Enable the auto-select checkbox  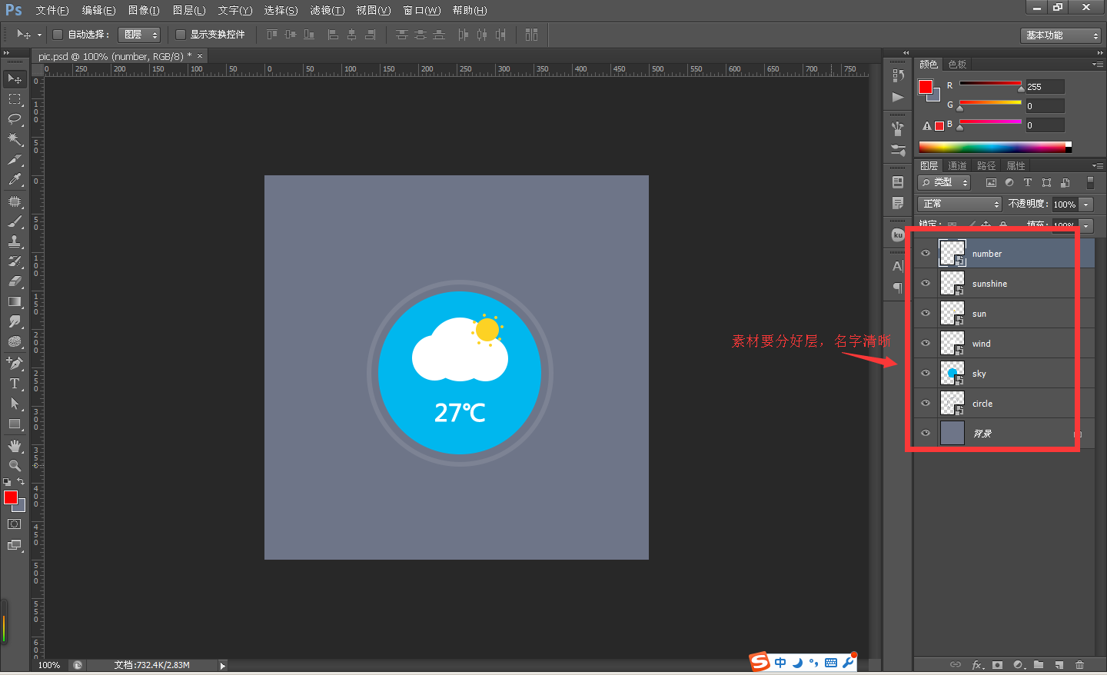coord(58,35)
